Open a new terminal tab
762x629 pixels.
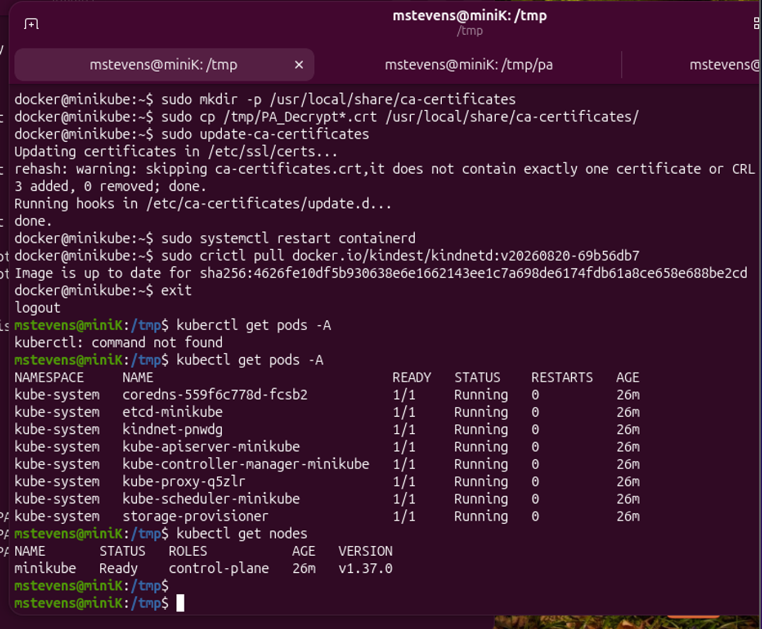[x=31, y=24]
